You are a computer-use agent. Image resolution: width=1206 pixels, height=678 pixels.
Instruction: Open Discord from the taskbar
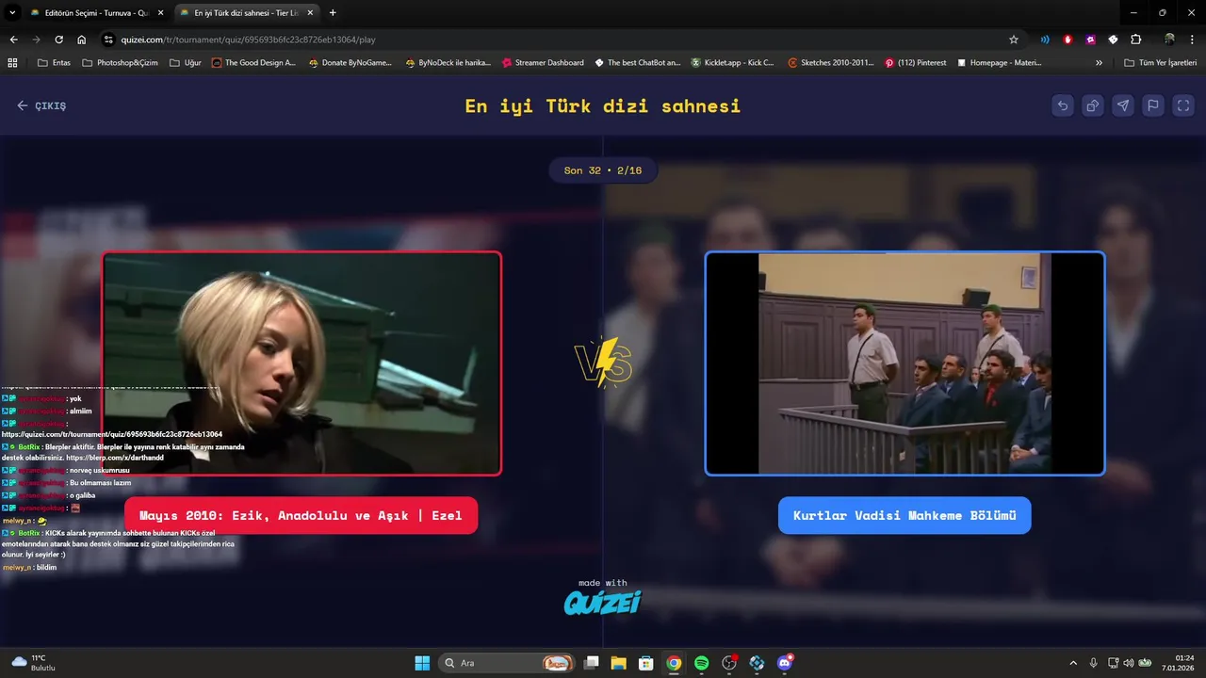(x=785, y=663)
